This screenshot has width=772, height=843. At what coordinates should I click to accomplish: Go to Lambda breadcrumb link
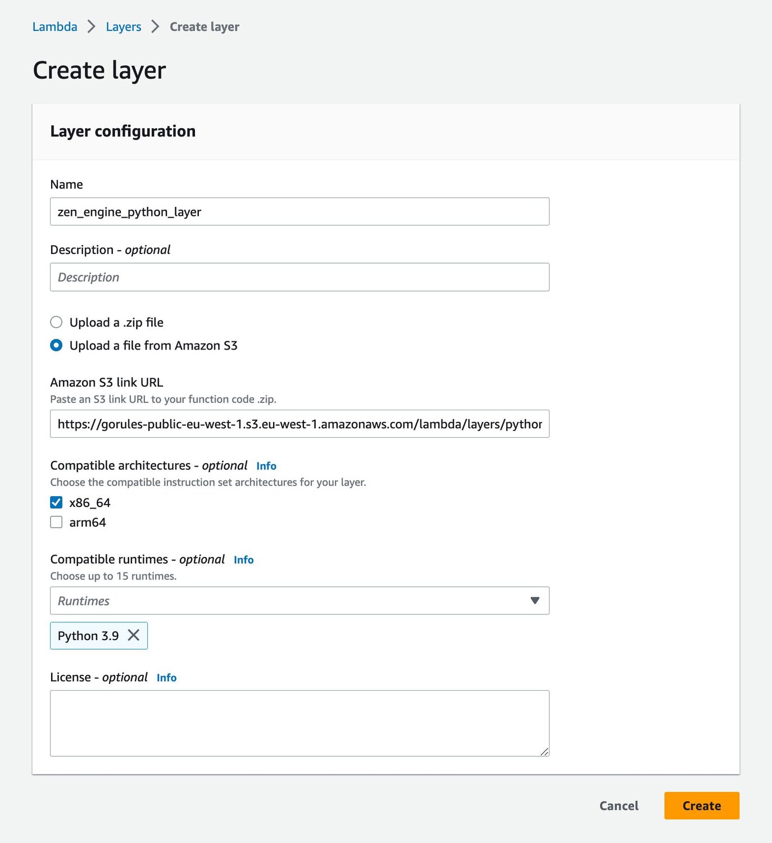(55, 26)
